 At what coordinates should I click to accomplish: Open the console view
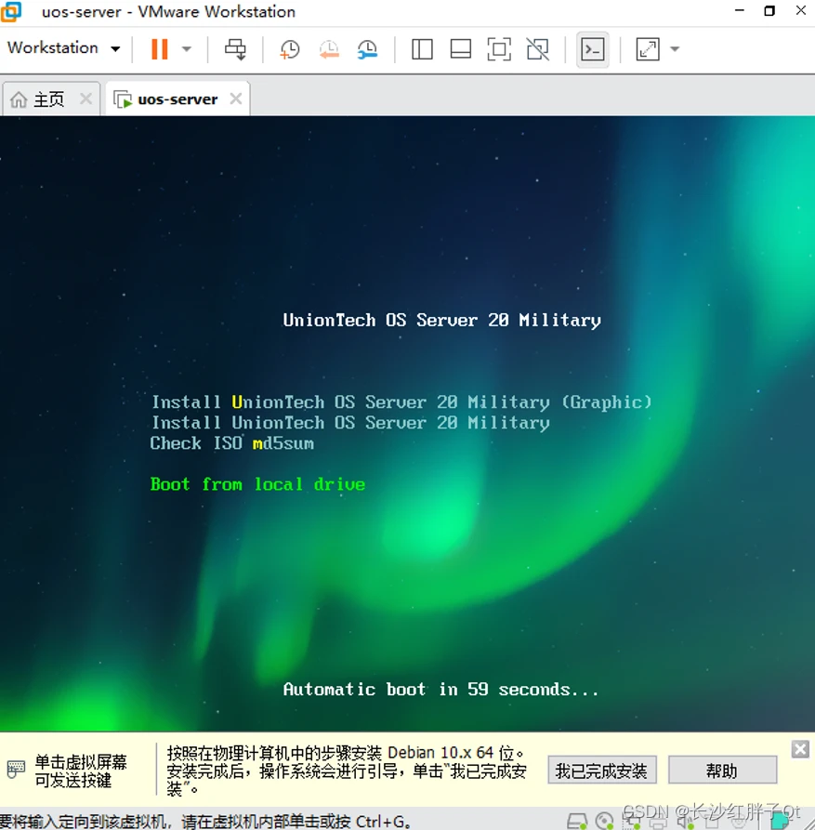click(592, 49)
